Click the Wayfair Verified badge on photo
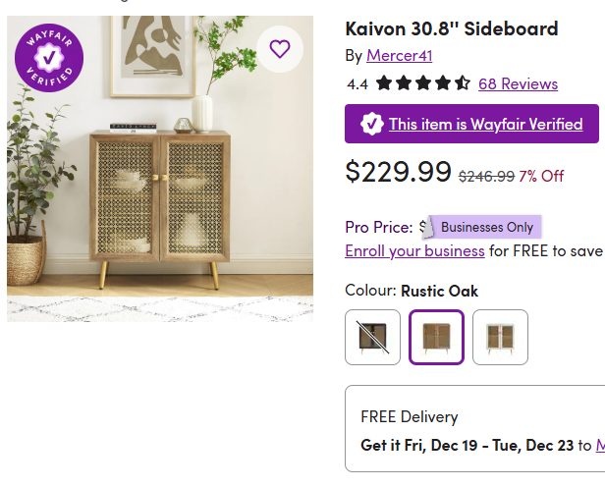The width and height of the screenshot is (605, 487). pyautogui.click(x=49, y=57)
